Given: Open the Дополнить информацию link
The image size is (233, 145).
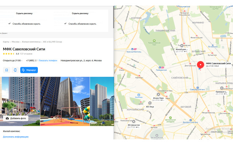Looking at the screenshot, I should [x=16, y=137].
